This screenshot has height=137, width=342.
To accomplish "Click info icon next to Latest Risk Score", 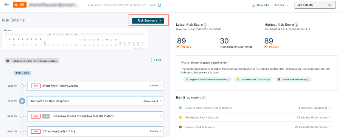I will point(205,25).
